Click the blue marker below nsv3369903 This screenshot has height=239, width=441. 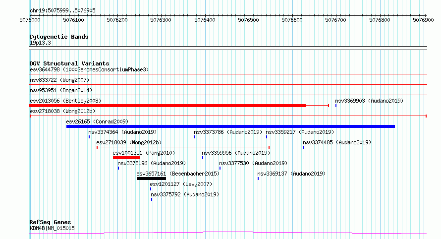pyautogui.click(x=336, y=106)
